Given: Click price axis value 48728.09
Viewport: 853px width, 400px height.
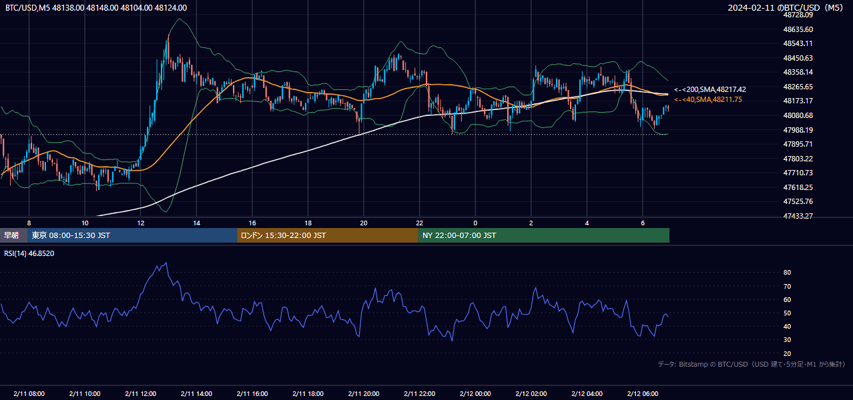Looking at the screenshot, I should pyautogui.click(x=798, y=15).
